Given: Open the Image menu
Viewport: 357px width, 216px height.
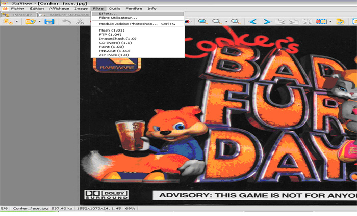Looking at the screenshot, I should 81,9.
